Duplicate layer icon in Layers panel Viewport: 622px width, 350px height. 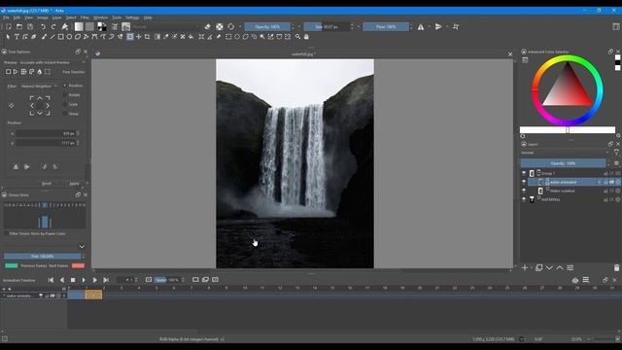pos(538,268)
